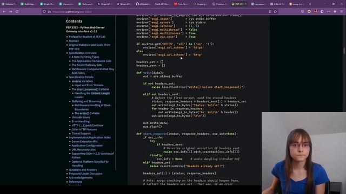Image resolution: width=346 pixels, height=194 pixels.
Task: Open the tracking protection shield panel
Action: [44, 12]
